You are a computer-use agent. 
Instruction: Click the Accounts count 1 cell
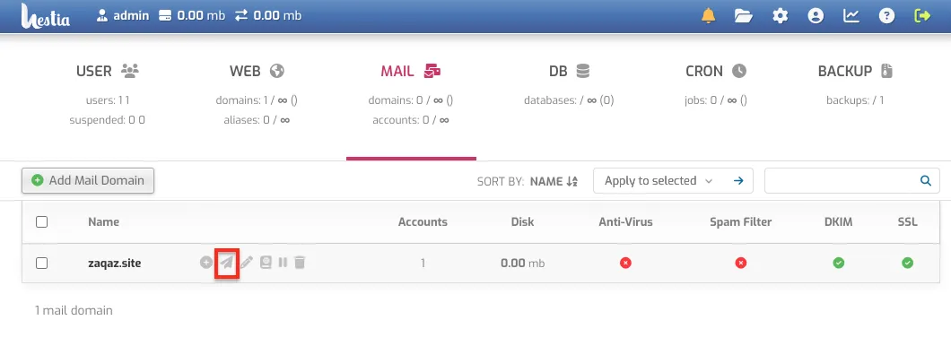point(423,263)
